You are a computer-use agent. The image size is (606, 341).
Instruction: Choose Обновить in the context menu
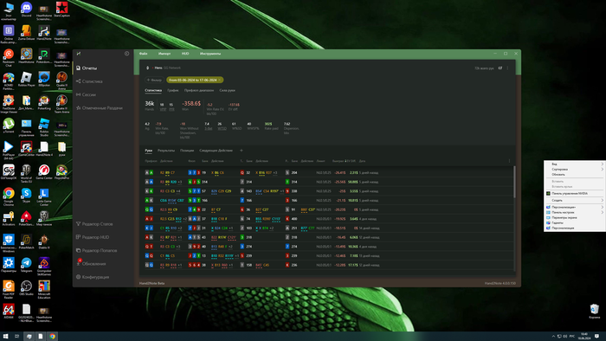(575, 175)
